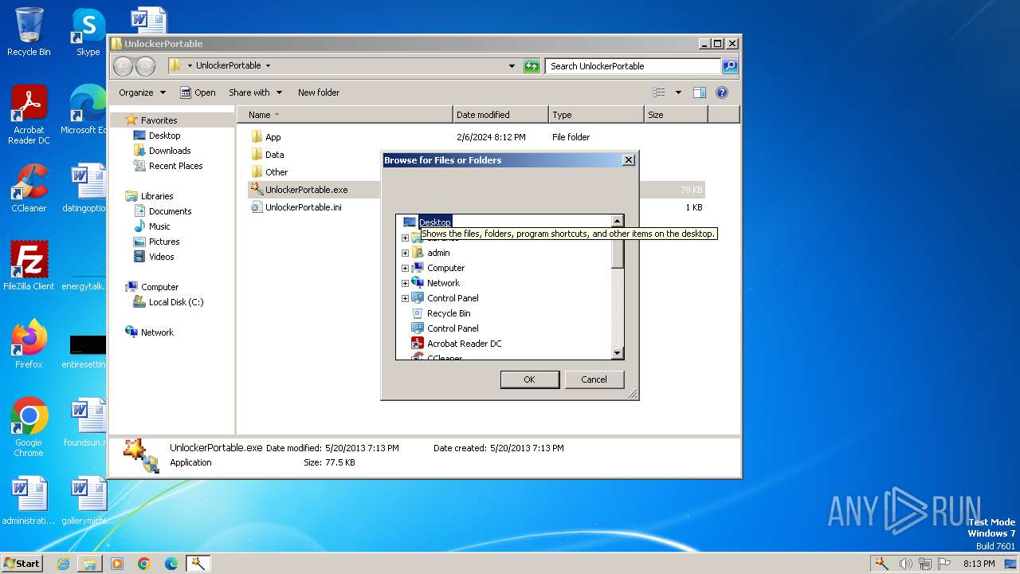The image size is (1020, 574).
Task: Click the Explorer Forward navigation button
Action: coord(145,66)
